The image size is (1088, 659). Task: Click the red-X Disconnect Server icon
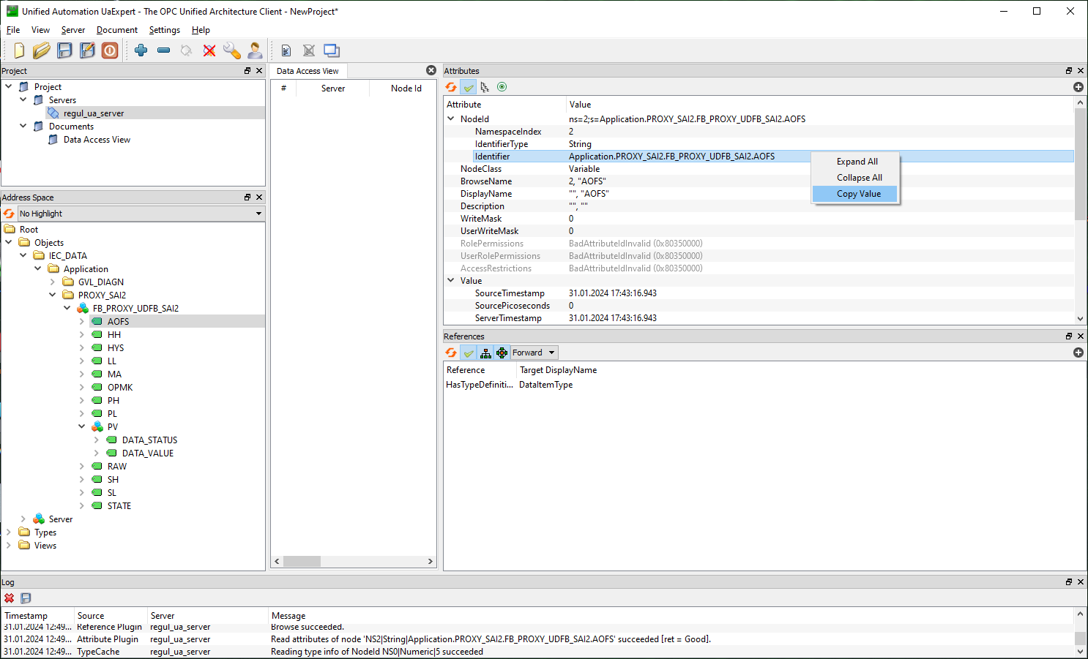click(x=209, y=50)
